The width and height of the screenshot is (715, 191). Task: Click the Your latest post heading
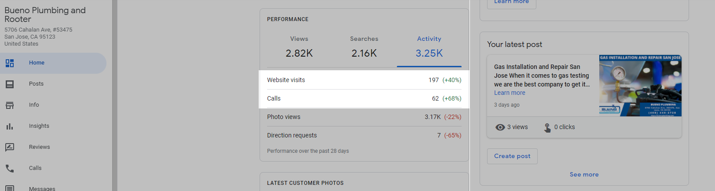514,44
